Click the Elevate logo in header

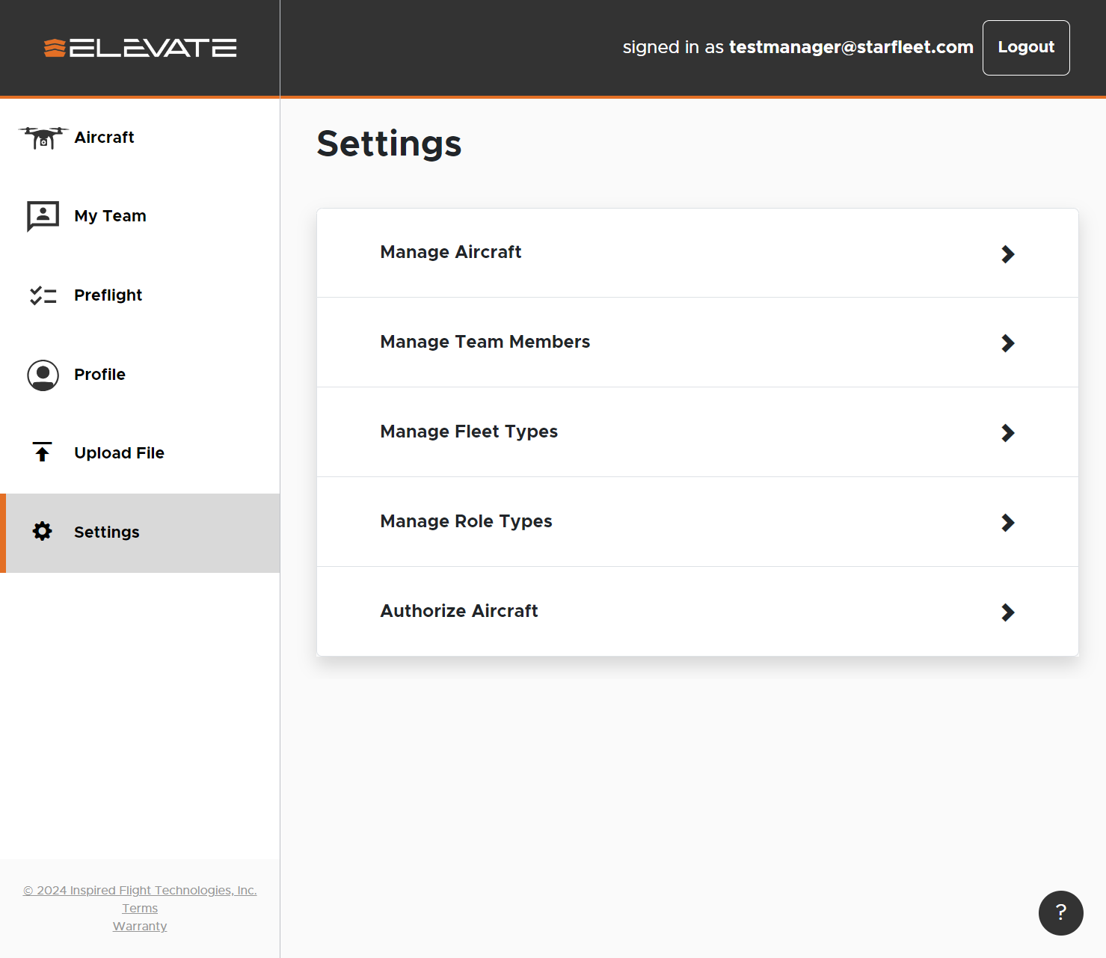[x=141, y=48]
